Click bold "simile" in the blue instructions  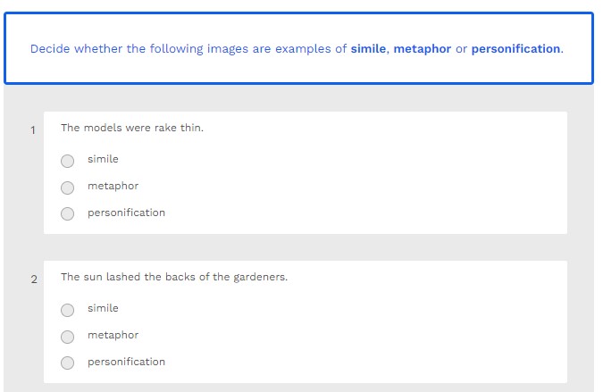click(x=368, y=49)
